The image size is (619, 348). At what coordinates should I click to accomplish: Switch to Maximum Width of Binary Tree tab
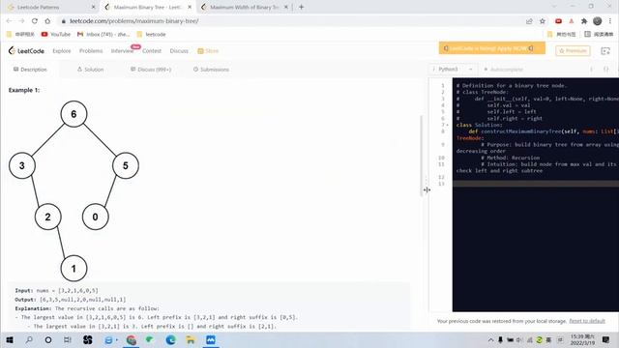coord(245,7)
